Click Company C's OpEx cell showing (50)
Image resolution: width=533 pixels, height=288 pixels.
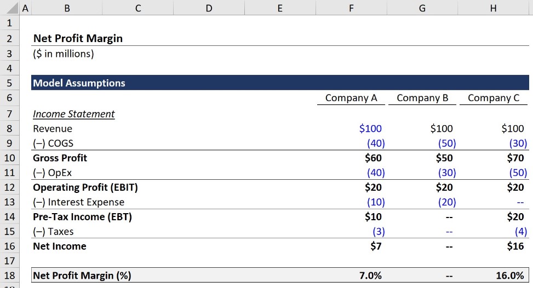point(517,173)
